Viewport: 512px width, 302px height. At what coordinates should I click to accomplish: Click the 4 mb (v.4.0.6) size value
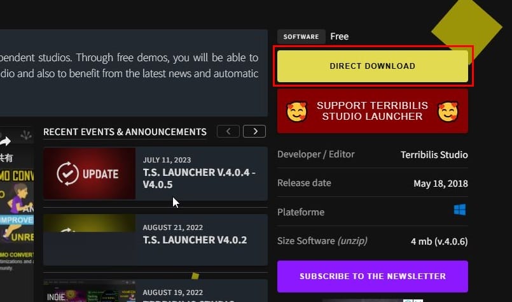(x=439, y=241)
